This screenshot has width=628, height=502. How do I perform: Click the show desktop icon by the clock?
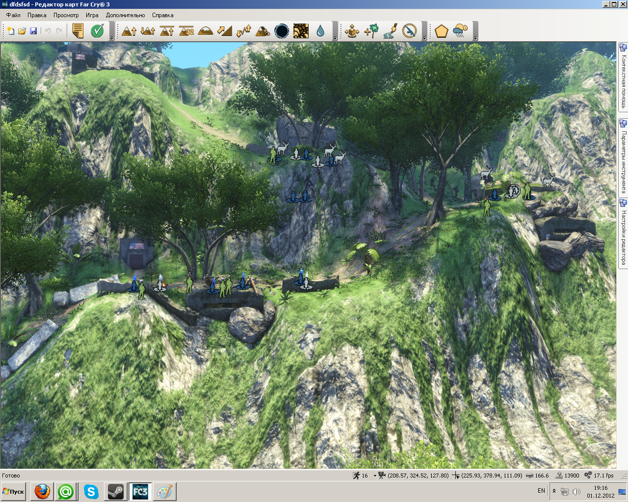(622, 492)
